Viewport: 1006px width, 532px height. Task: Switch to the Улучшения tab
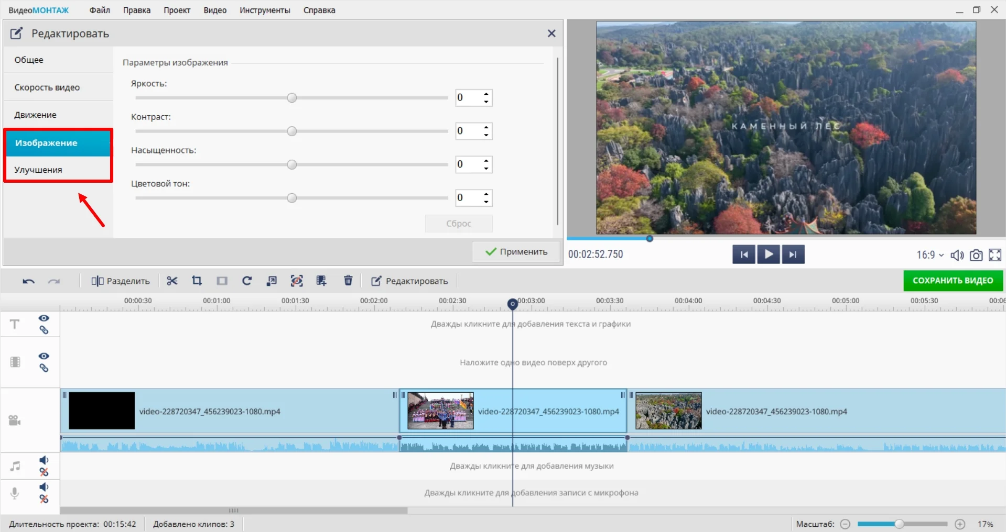tap(38, 170)
